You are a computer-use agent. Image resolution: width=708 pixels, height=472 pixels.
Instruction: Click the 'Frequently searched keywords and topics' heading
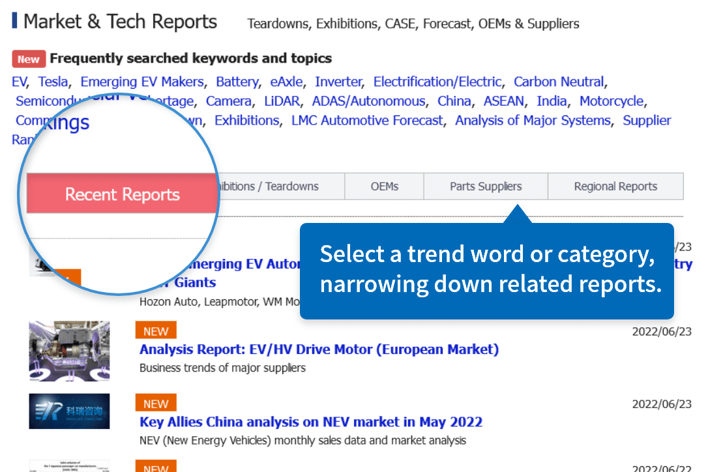pos(190,58)
